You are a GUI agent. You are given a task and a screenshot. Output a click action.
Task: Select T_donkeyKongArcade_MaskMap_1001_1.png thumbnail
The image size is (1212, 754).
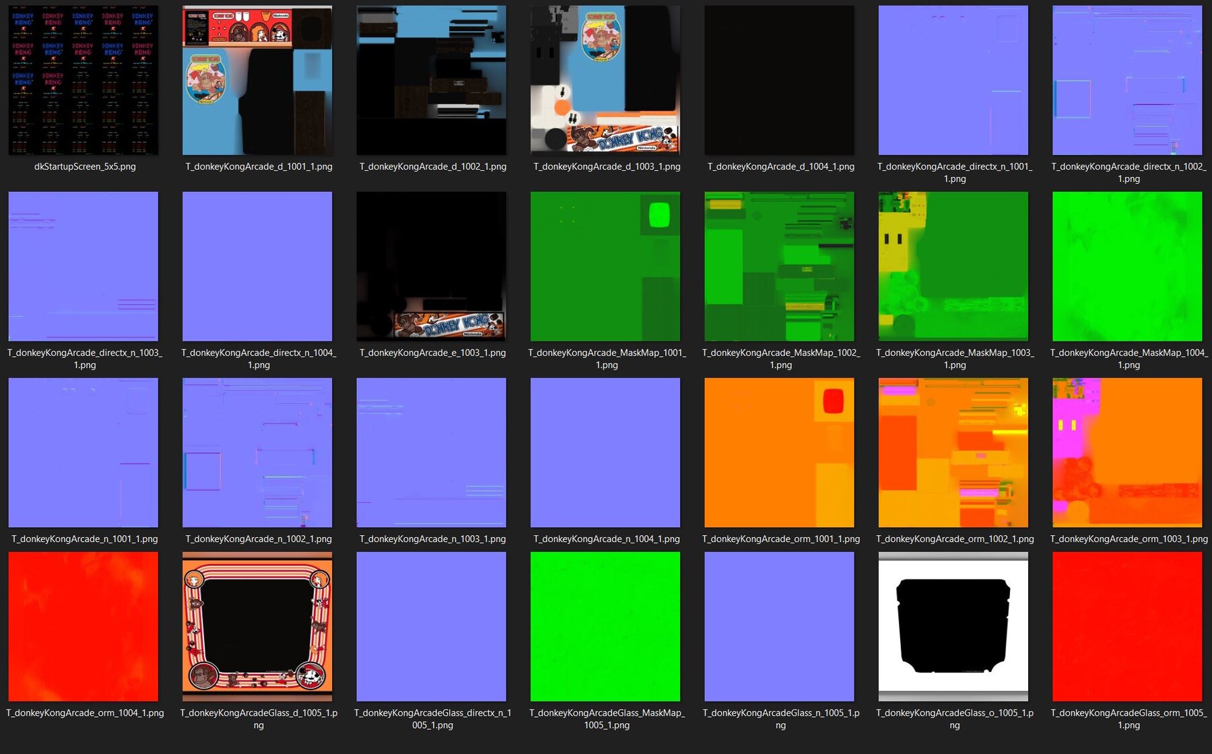tap(605, 267)
